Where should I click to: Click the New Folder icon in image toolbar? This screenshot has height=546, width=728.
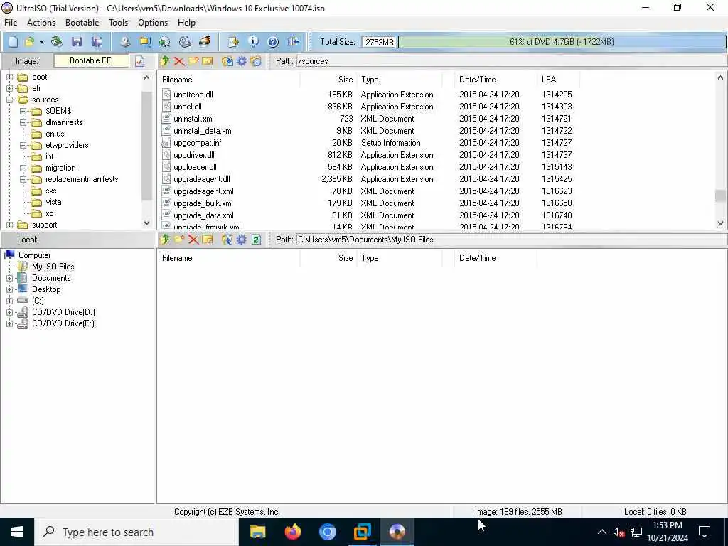point(193,61)
